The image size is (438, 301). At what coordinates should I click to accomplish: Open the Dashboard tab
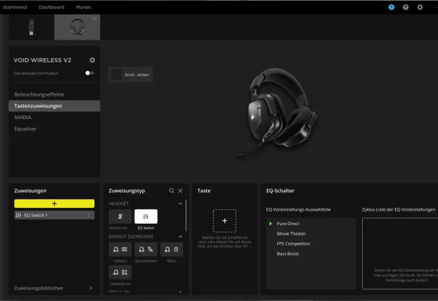(x=51, y=7)
